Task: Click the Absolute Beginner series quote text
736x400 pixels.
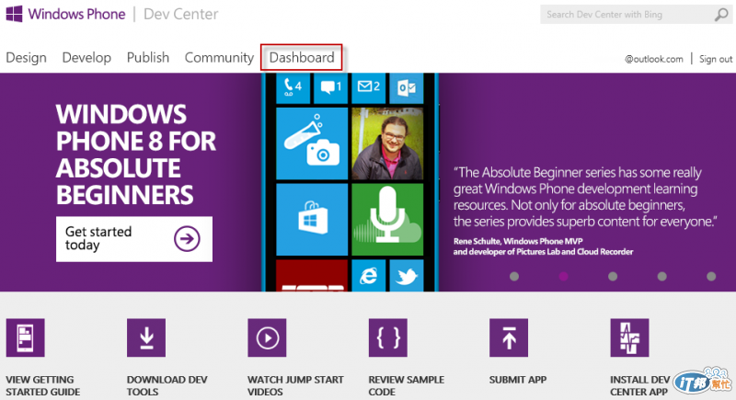Action: tap(585, 197)
